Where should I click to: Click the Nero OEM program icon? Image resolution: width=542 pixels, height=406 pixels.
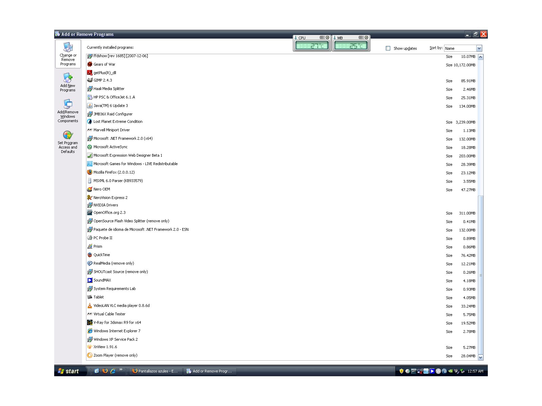click(90, 189)
